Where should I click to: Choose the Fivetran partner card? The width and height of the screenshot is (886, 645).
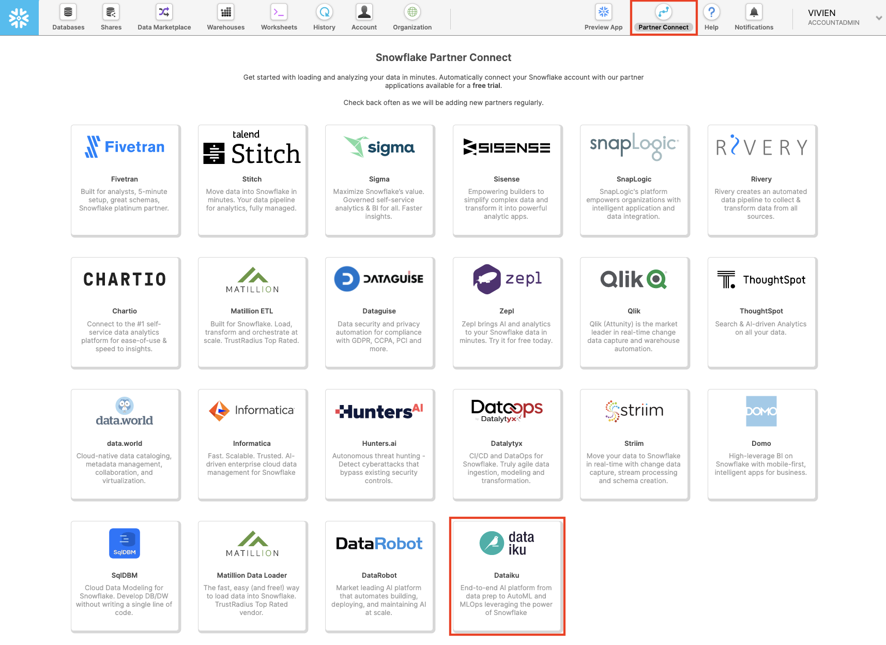click(125, 180)
